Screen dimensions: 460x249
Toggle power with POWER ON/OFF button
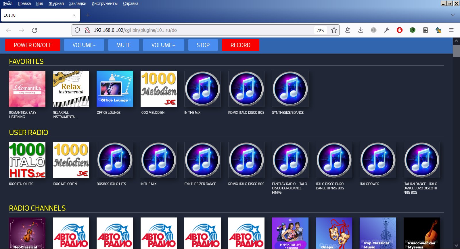32,45
